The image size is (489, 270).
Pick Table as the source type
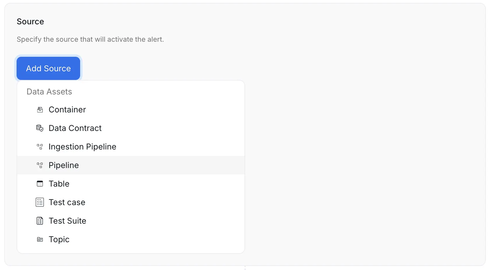click(59, 184)
